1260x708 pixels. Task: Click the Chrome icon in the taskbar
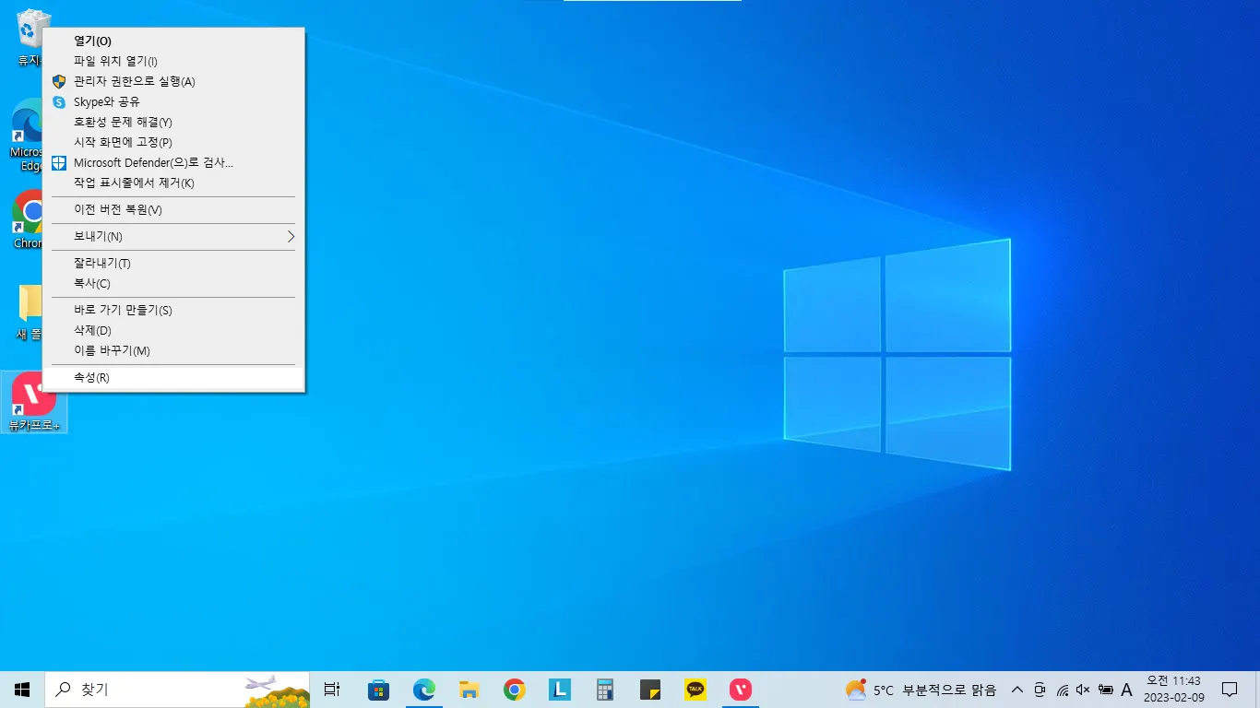coord(515,690)
